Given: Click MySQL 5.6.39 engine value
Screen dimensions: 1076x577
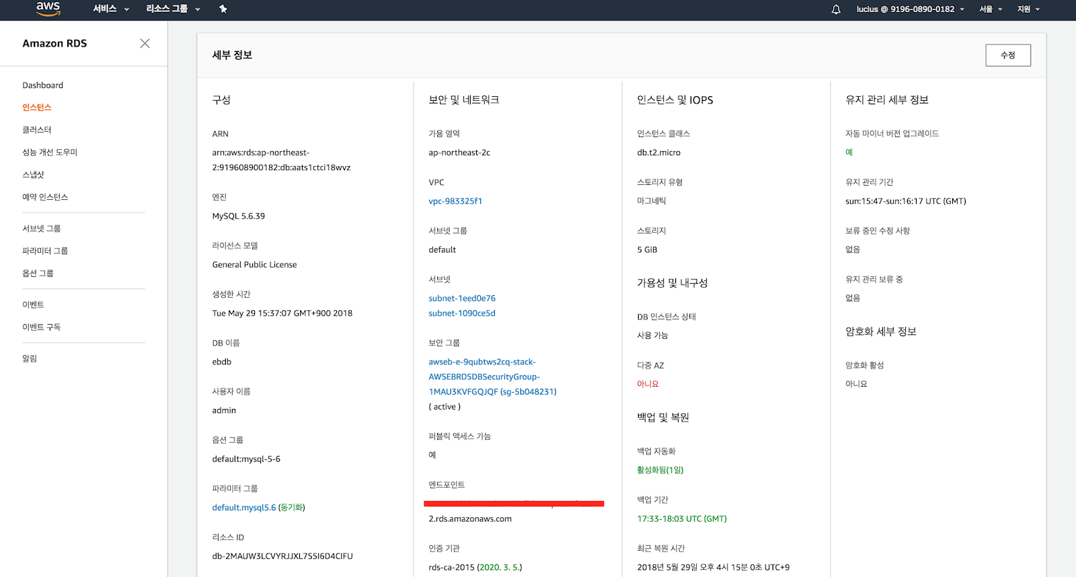Looking at the screenshot, I should coord(239,217).
